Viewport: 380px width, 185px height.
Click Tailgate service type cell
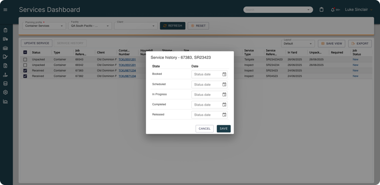pyautogui.click(x=249, y=60)
